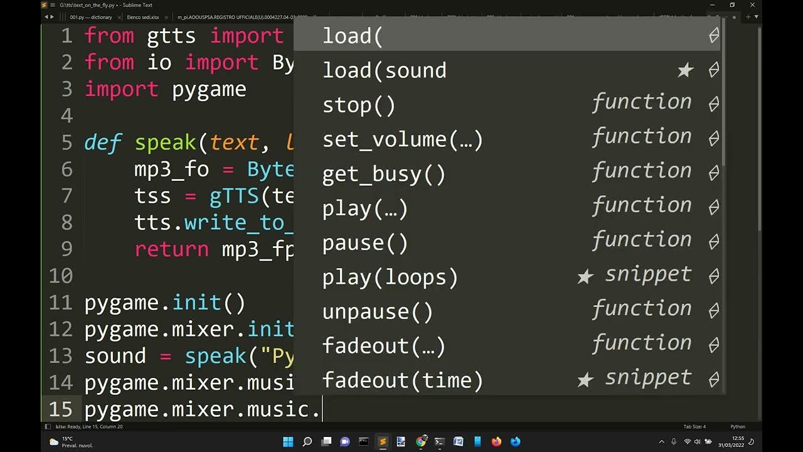Grab the autocomplete popup scrollbar
This screenshot has width=803, height=452.
[723, 93]
